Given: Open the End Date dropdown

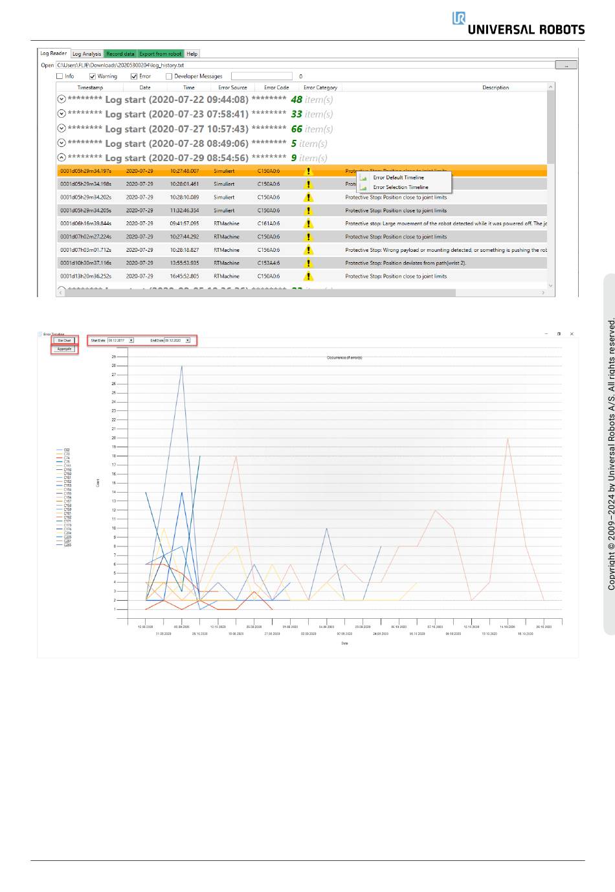Looking at the screenshot, I should pyautogui.click(x=188, y=340).
